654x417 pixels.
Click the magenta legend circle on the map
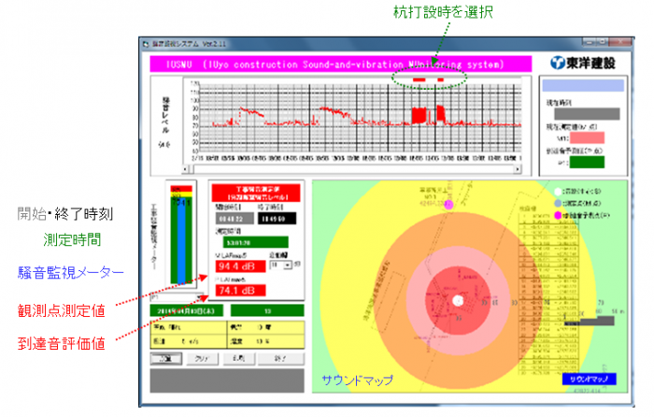558,215
